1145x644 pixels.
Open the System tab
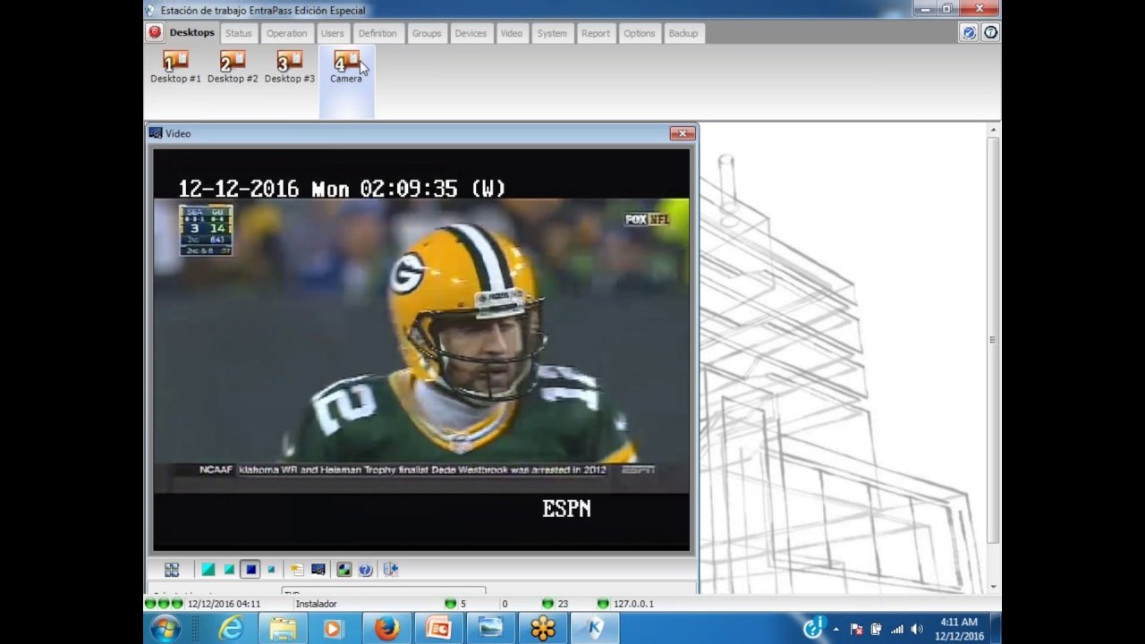click(x=552, y=33)
